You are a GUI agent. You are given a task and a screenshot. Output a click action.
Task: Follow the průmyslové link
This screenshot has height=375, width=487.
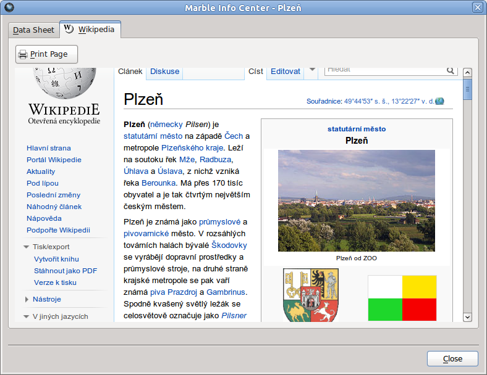[x=219, y=222]
